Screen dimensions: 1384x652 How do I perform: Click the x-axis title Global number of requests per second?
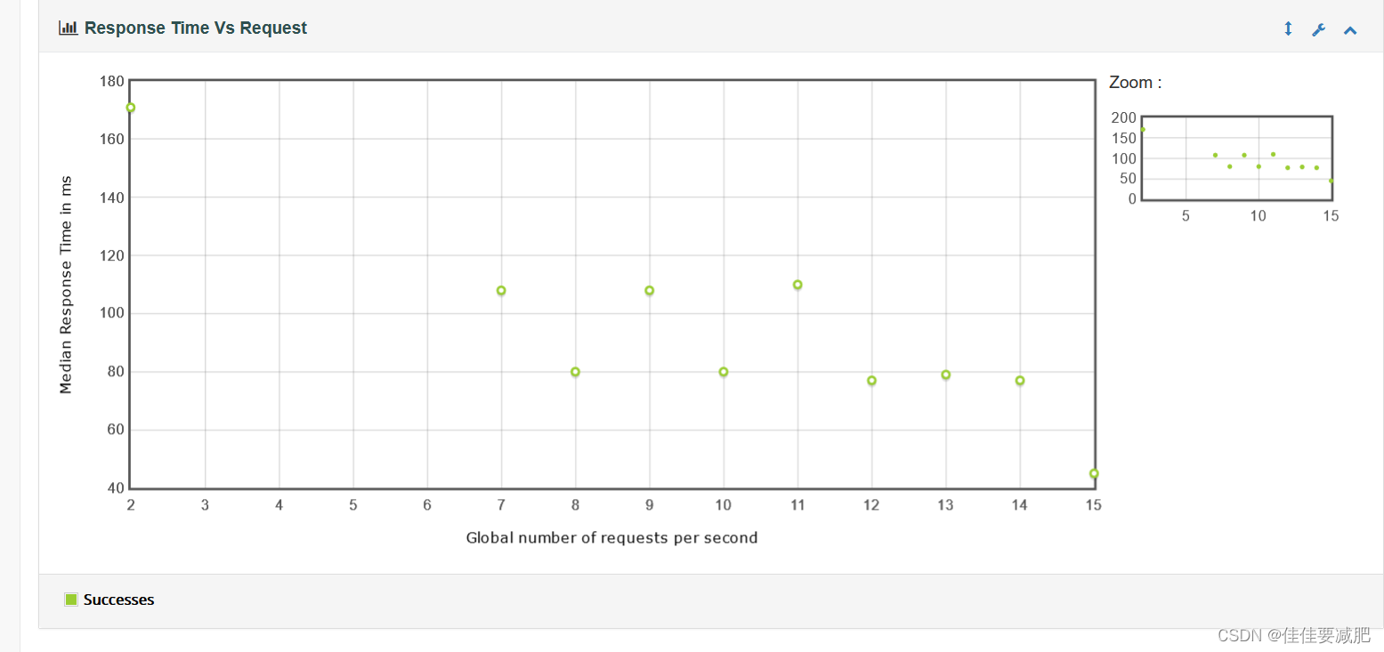(x=612, y=537)
